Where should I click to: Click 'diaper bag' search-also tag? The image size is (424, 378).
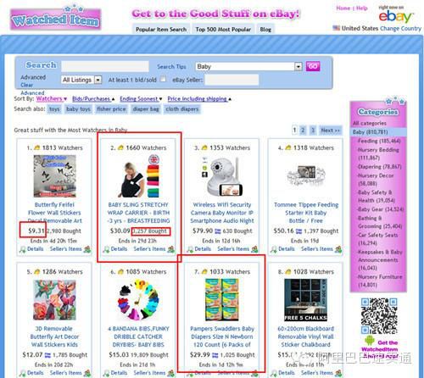146,109
